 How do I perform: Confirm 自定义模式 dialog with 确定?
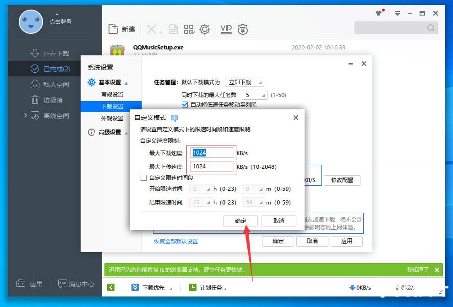[x=240, y=221]
